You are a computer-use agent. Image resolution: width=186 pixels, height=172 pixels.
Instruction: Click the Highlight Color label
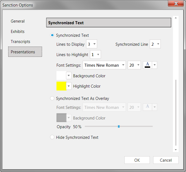pos(87,86)
